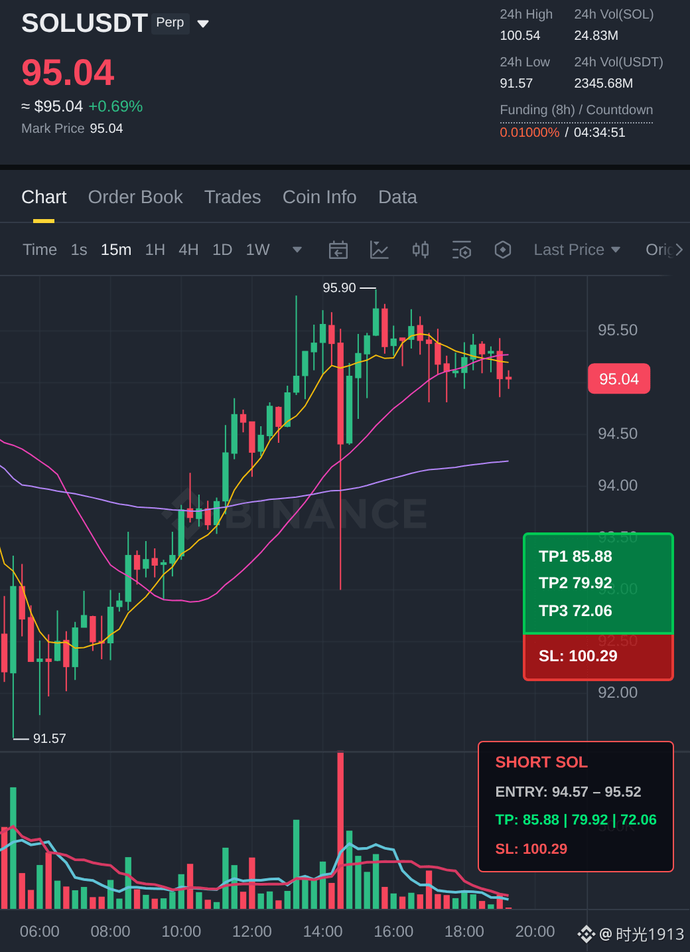The width and height of the screenshot is (690, 952).
Task: Open the Coin Info tab
Action: click(319, 197)
